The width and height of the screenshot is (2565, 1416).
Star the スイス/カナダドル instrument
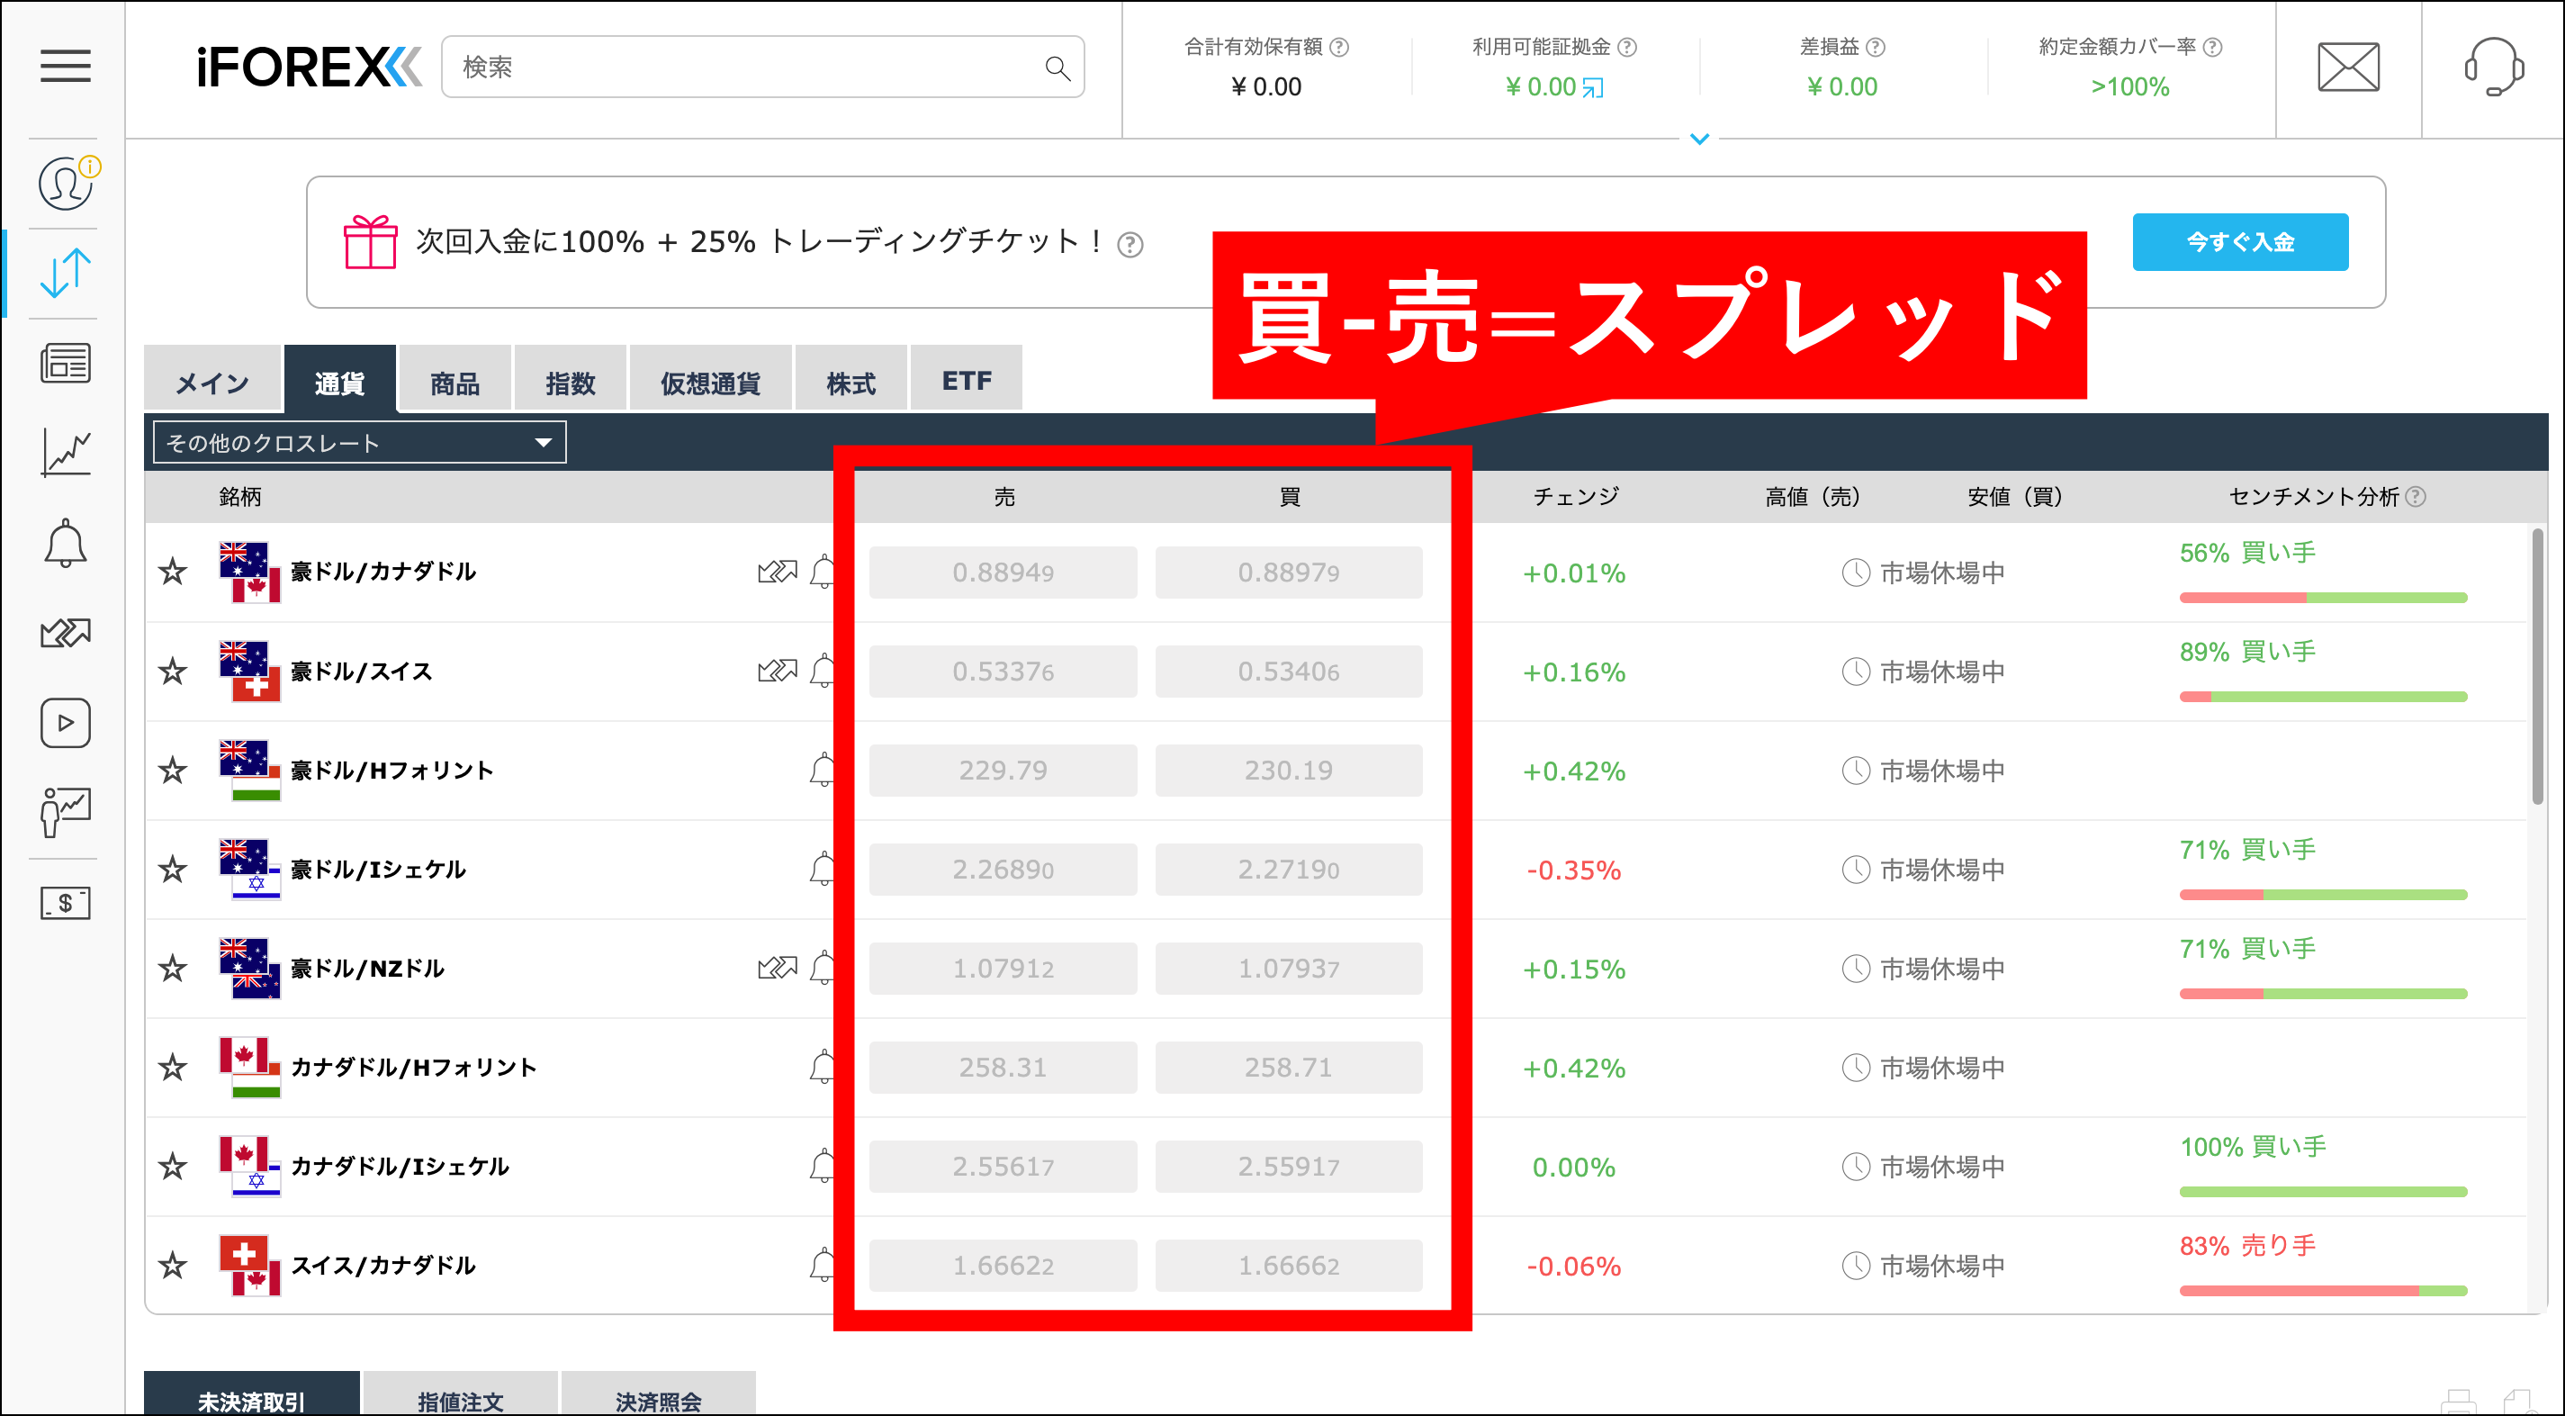174,1266
